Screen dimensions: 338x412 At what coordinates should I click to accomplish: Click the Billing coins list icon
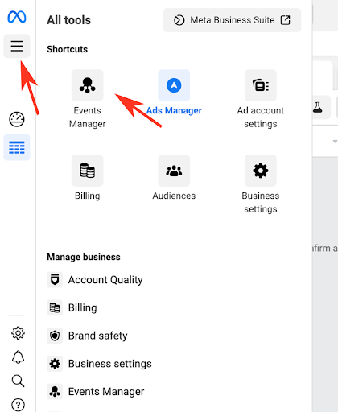pyautogui.click(x=55, y=307)
